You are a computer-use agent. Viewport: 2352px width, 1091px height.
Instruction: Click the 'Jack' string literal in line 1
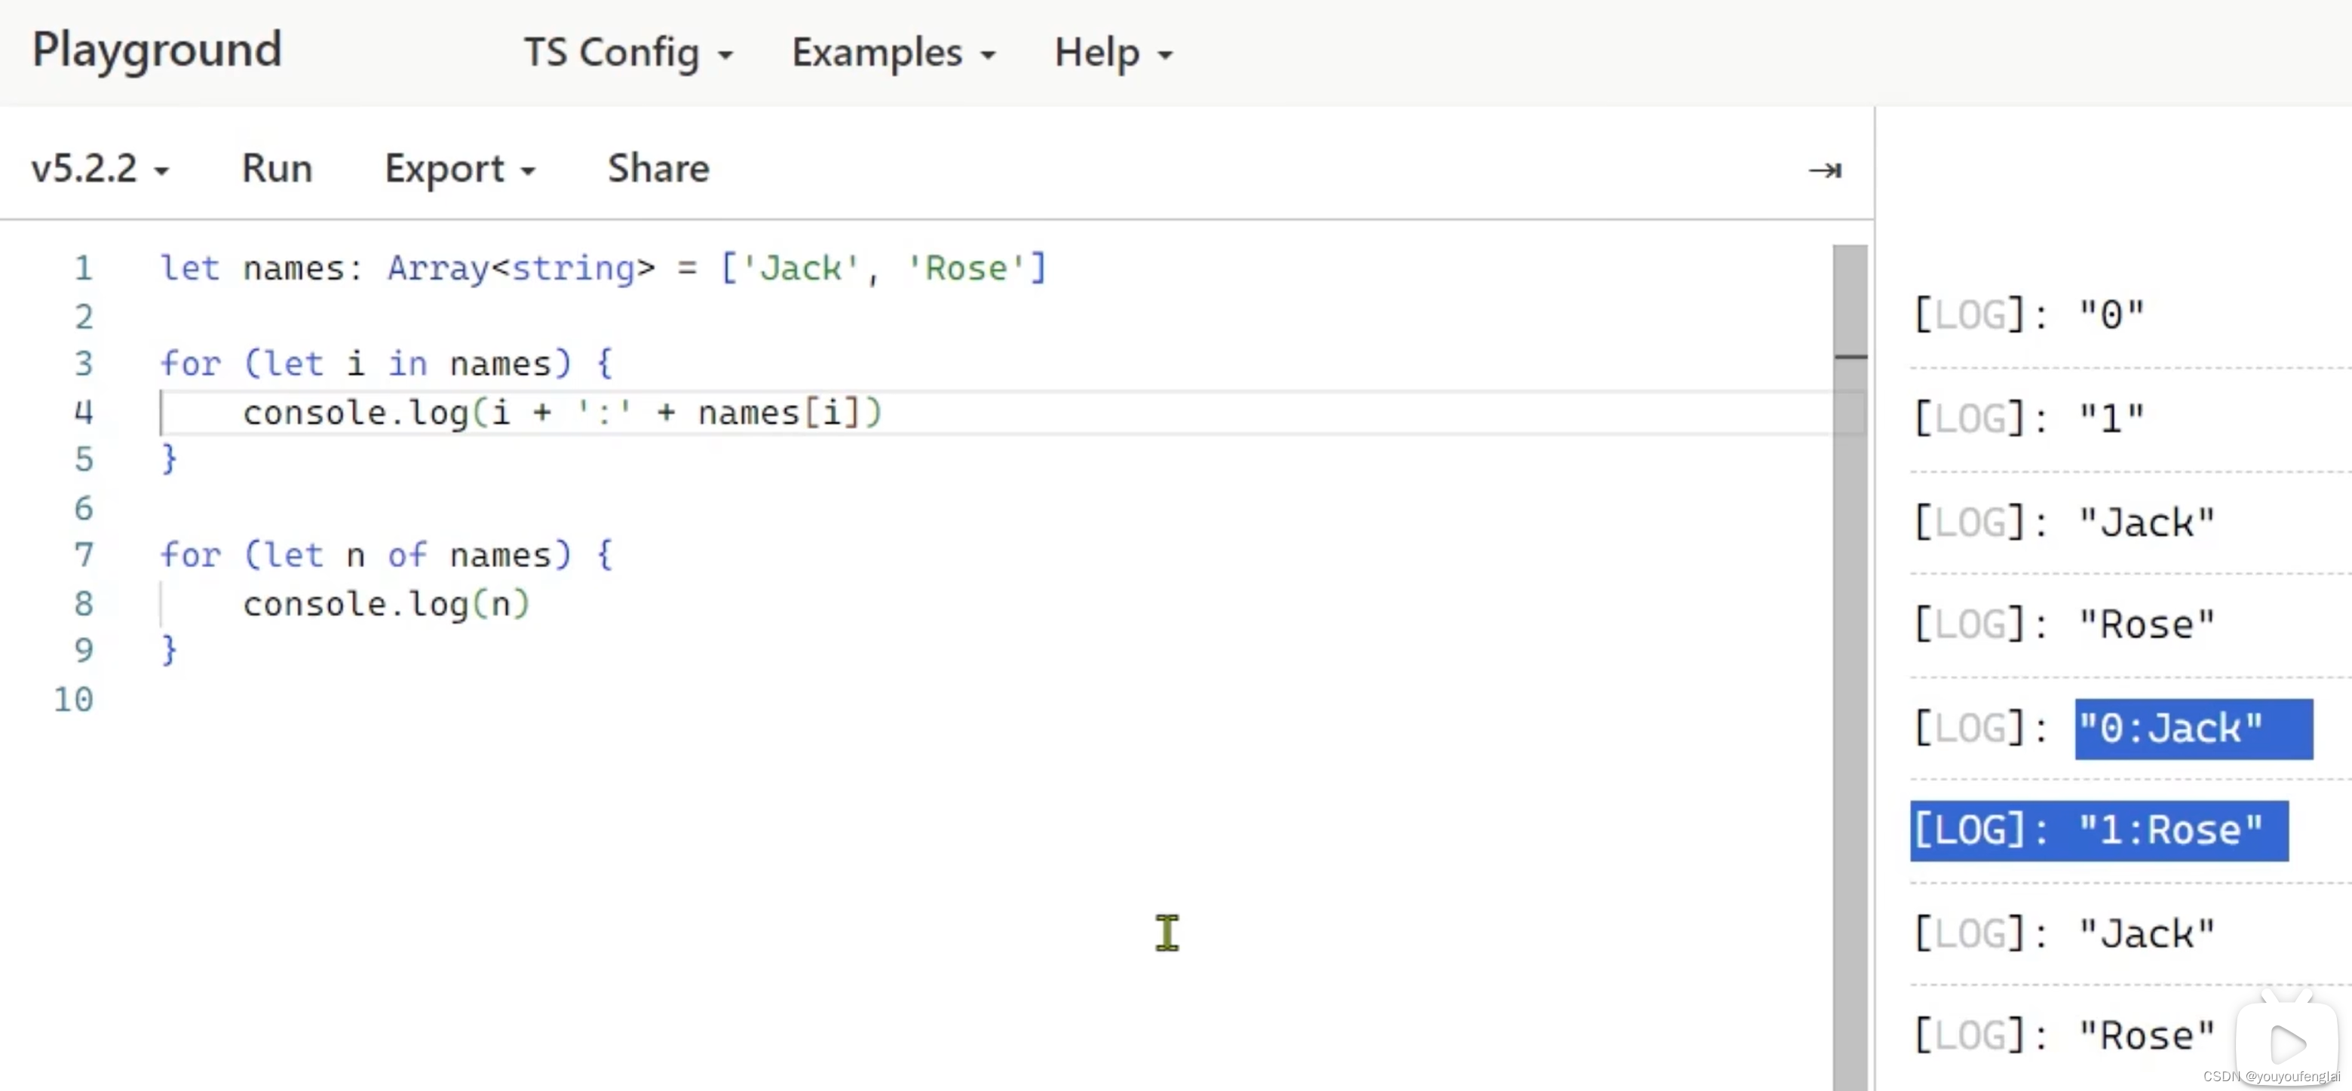[x=801, y=268]
